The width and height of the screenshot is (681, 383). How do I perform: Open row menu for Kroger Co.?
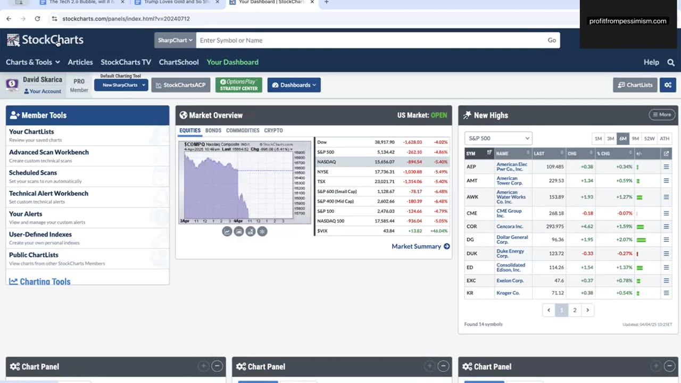(666, 293)
